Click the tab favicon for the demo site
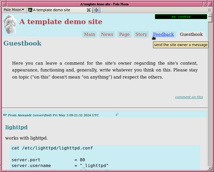Viewport: 214px width, 172px height. 30,10
